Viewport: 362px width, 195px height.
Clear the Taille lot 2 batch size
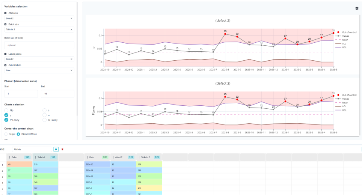tap(71, 30)
